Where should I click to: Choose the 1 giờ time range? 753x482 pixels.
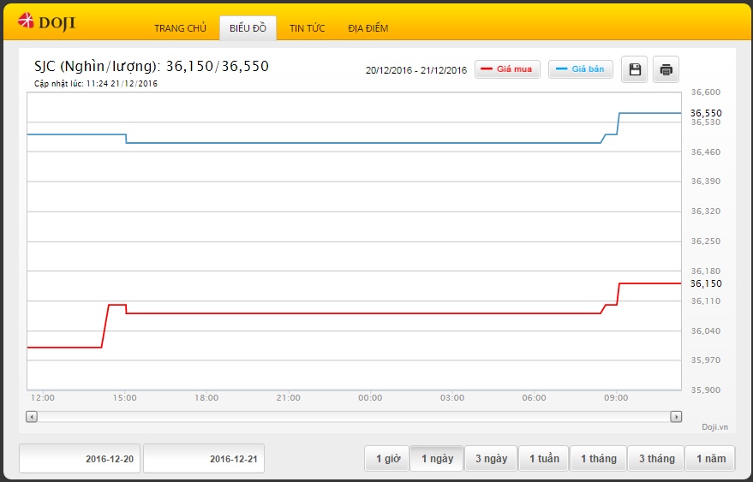387,459
